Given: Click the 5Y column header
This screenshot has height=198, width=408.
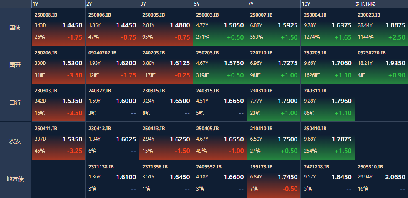Looking at the screenshot, I should coord(220,4).
